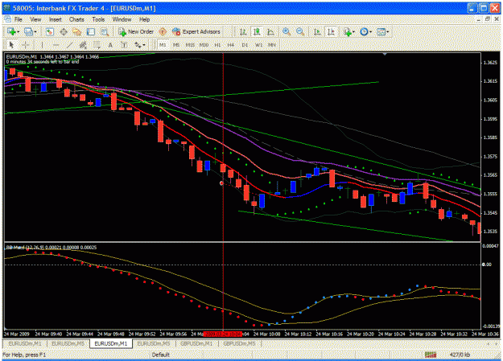The height and width of the screenshot is (361, 503).
Task: Expand the Profiles dropdown arrow
Action: click(35, 31)
